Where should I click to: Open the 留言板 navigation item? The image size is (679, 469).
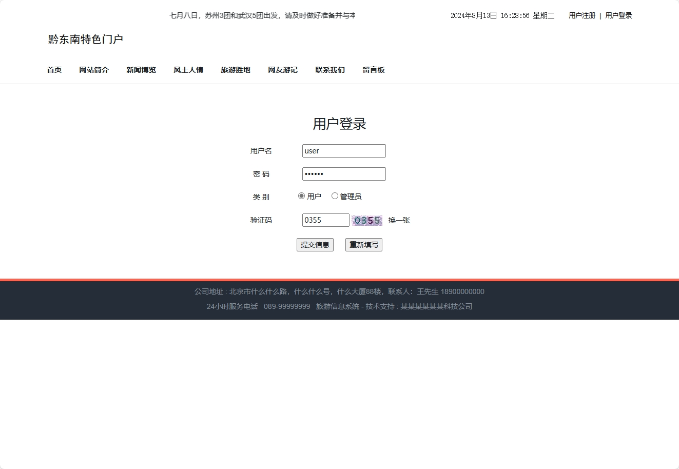pos(374,70)
